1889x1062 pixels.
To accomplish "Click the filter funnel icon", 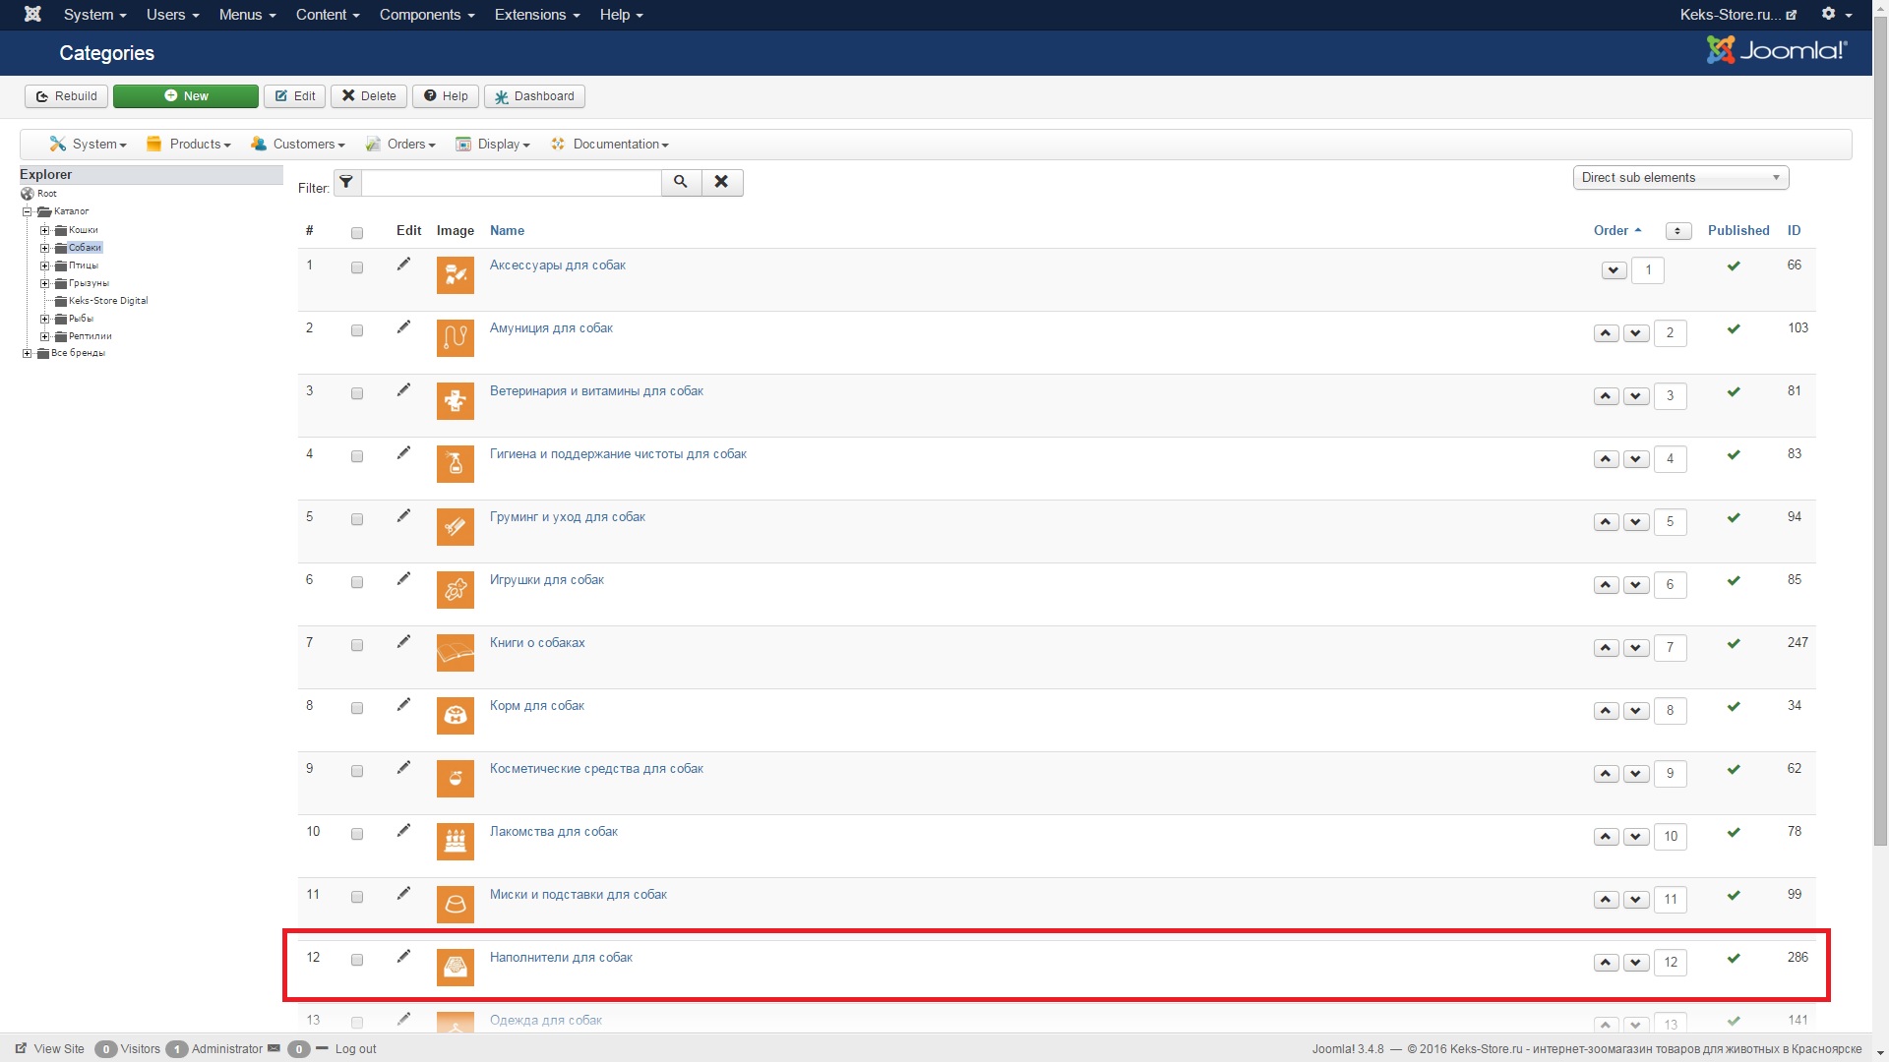I will (x=346, y=182).
